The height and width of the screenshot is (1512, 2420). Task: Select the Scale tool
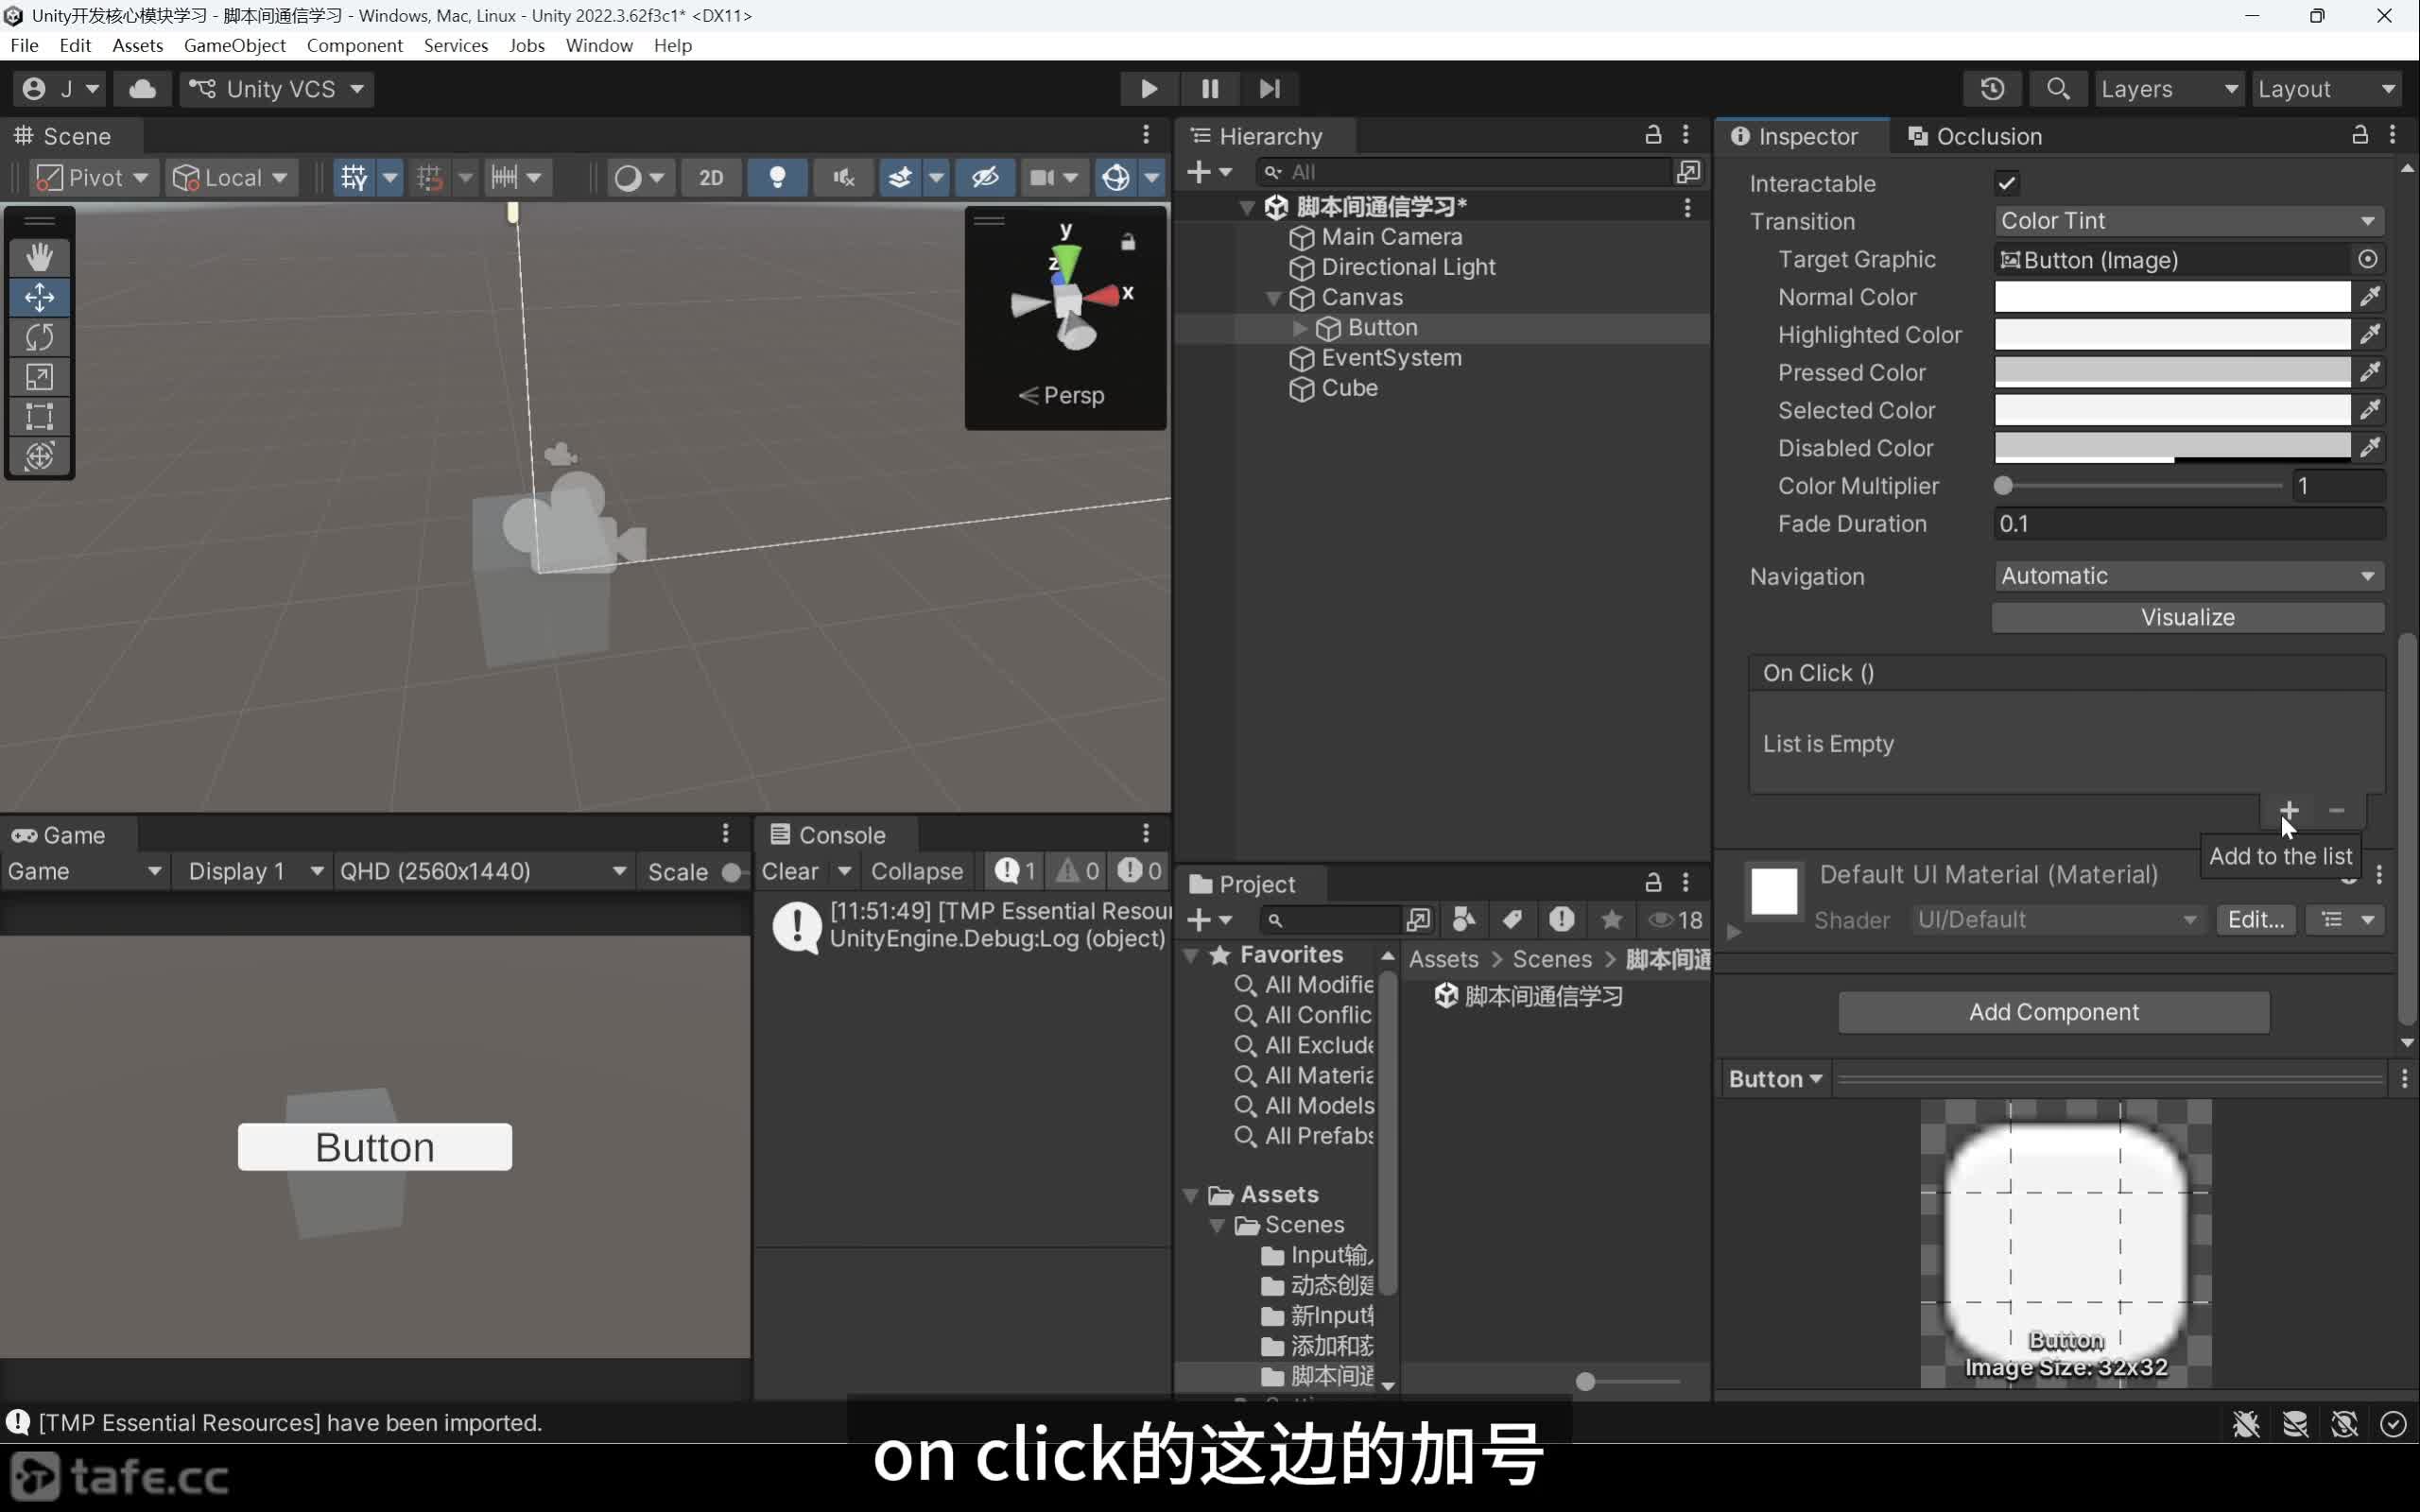tap(39, 377)
